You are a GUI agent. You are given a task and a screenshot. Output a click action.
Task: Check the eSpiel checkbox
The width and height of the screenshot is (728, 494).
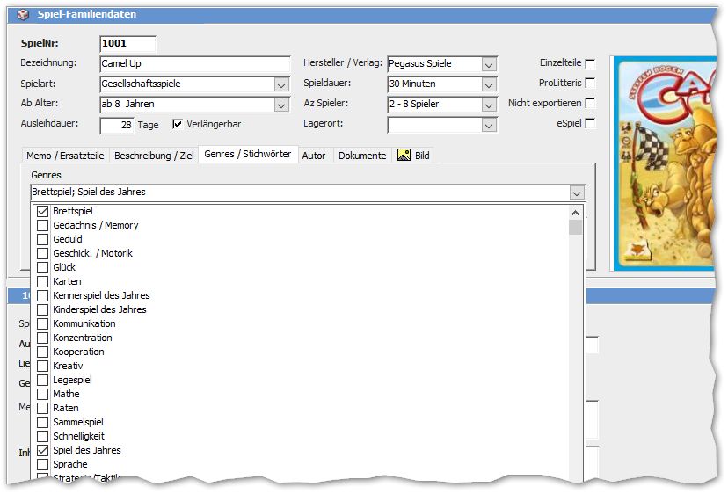[590, 123]
